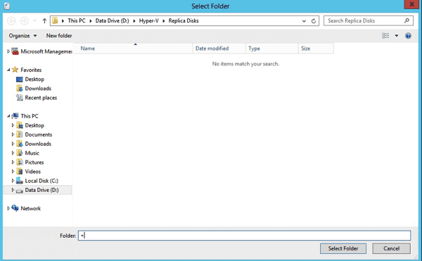Expand the Music node

13,153
